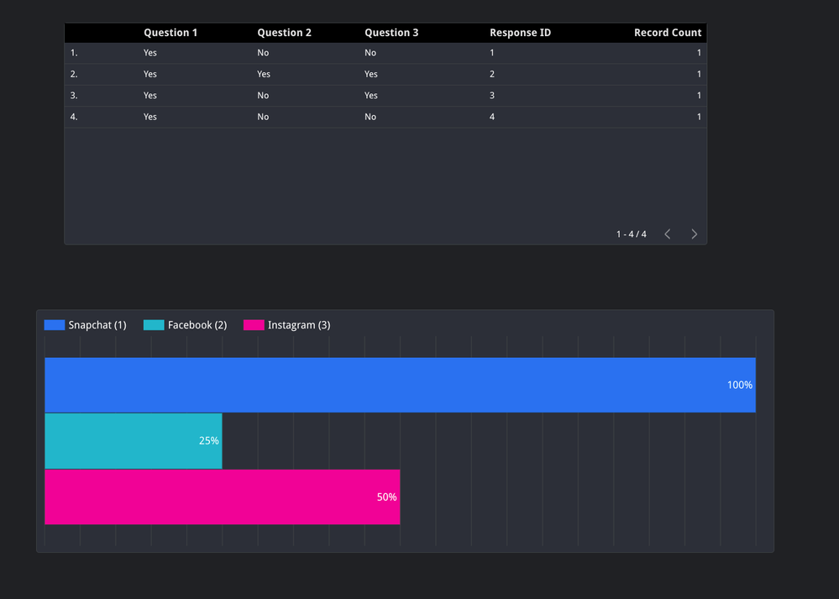
Task: Click the Snapchat blue legend swatch
Action: (x=55, y=325)
